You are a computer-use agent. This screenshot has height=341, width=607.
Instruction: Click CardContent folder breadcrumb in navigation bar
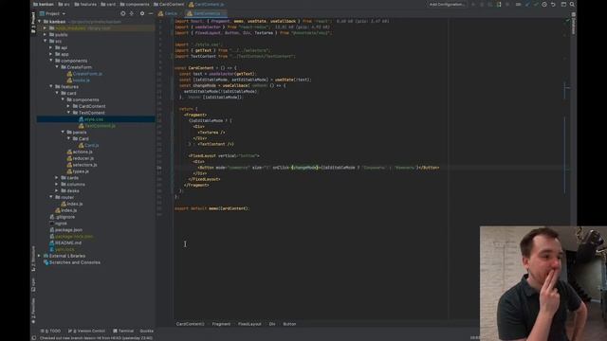(169, 4)
